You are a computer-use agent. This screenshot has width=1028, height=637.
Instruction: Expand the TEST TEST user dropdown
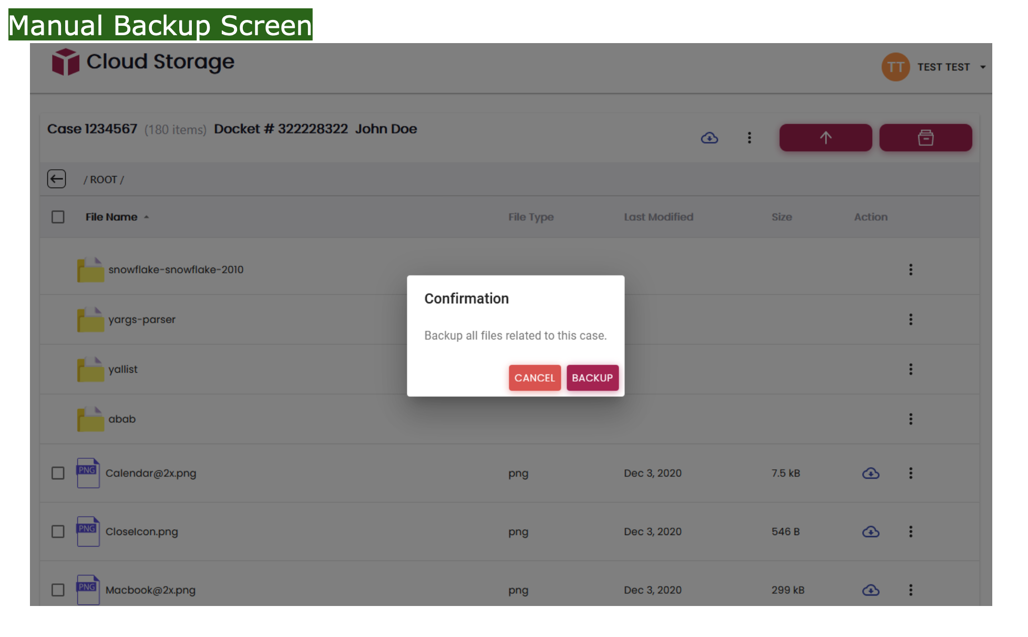click(983, 67)
